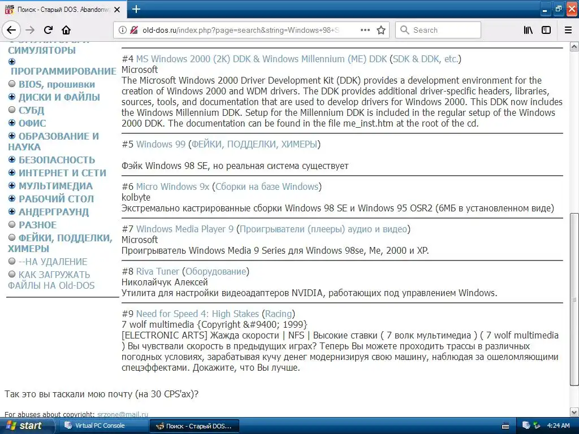Bookmark this page with the star
Screen dimensions: 579x434
coord(381,31)
